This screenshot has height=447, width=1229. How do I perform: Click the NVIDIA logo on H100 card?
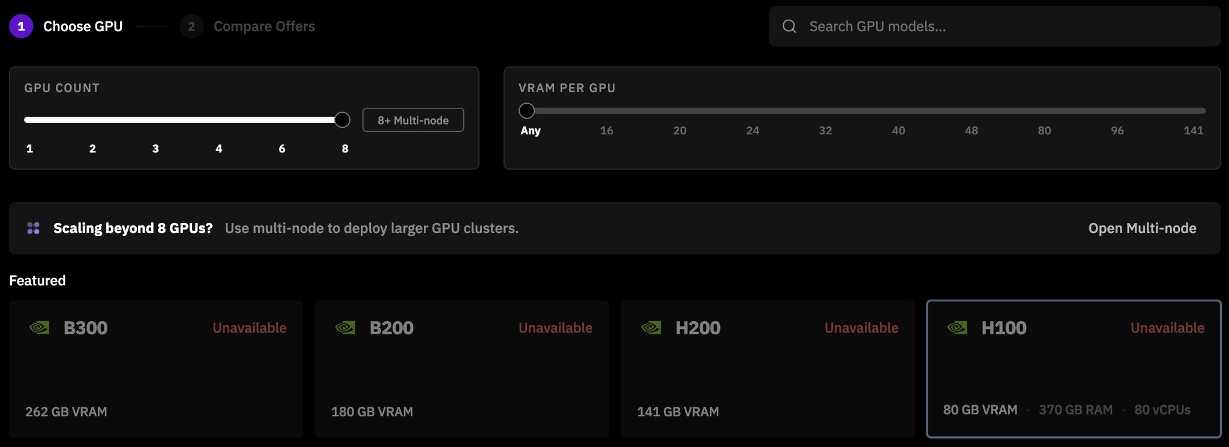[957, 328]
